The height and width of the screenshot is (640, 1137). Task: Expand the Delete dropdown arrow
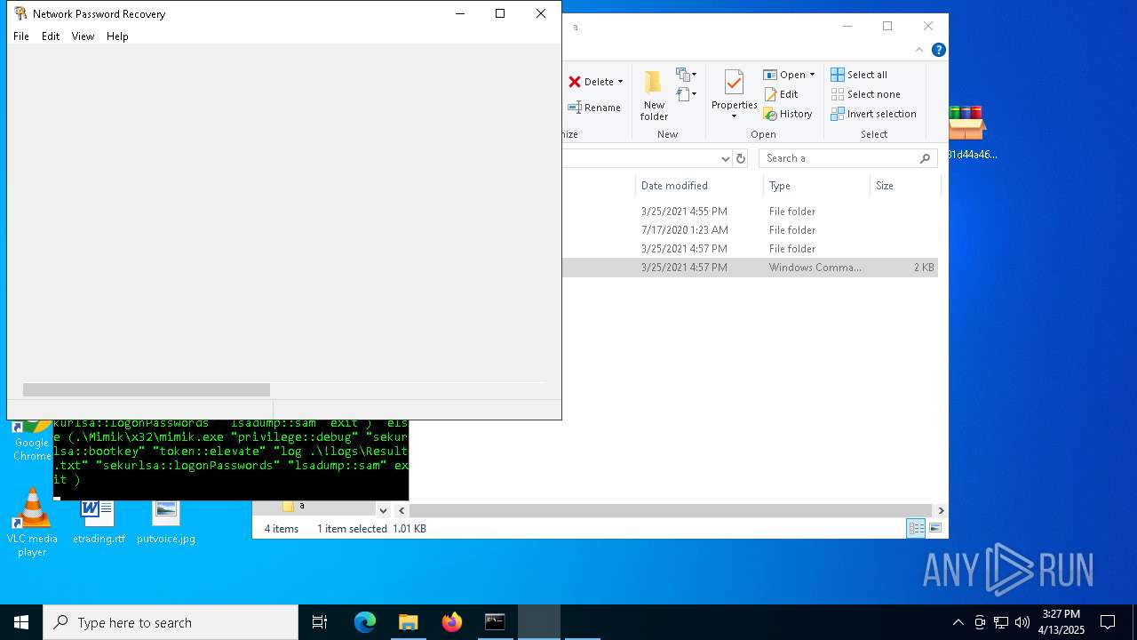pos(620,82)
